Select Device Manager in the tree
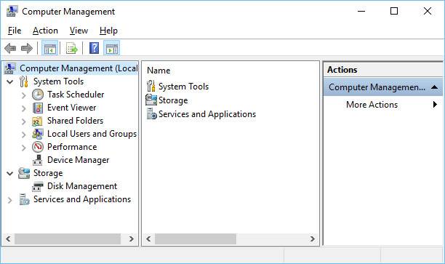 click(78, 160)
